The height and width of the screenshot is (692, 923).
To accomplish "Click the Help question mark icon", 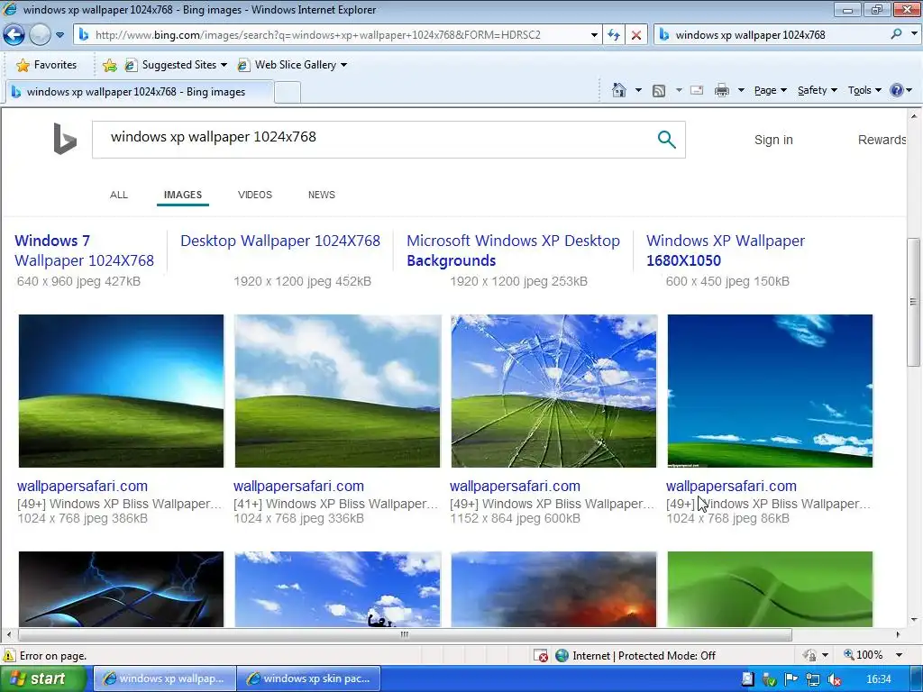I will pyautogui.click(x=897, y=90).
